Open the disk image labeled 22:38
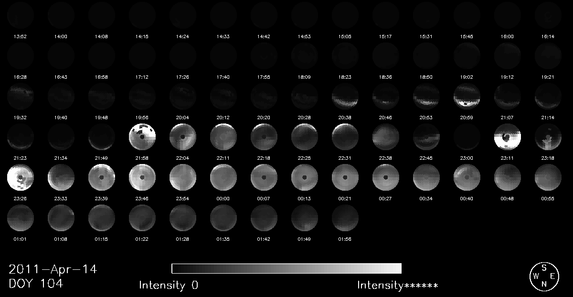This screenshot has height=297, width=573. (x=386, y=137)
